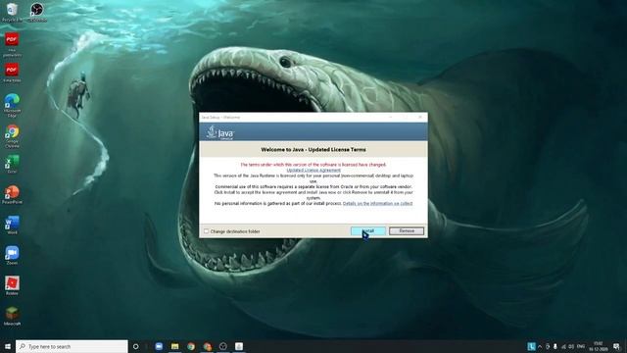
Task: Open the volume tray icon
Action: click(571, 346)
